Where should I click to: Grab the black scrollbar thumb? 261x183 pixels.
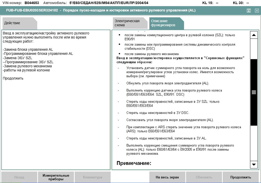click(254, 92)
